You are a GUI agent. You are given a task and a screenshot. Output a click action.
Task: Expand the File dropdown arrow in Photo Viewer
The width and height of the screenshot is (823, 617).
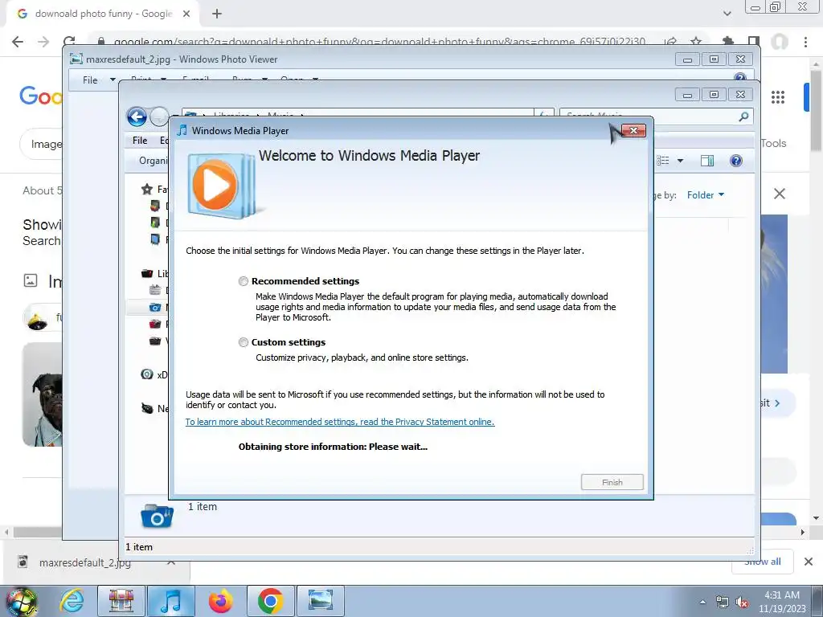click(x=113, y=80)
